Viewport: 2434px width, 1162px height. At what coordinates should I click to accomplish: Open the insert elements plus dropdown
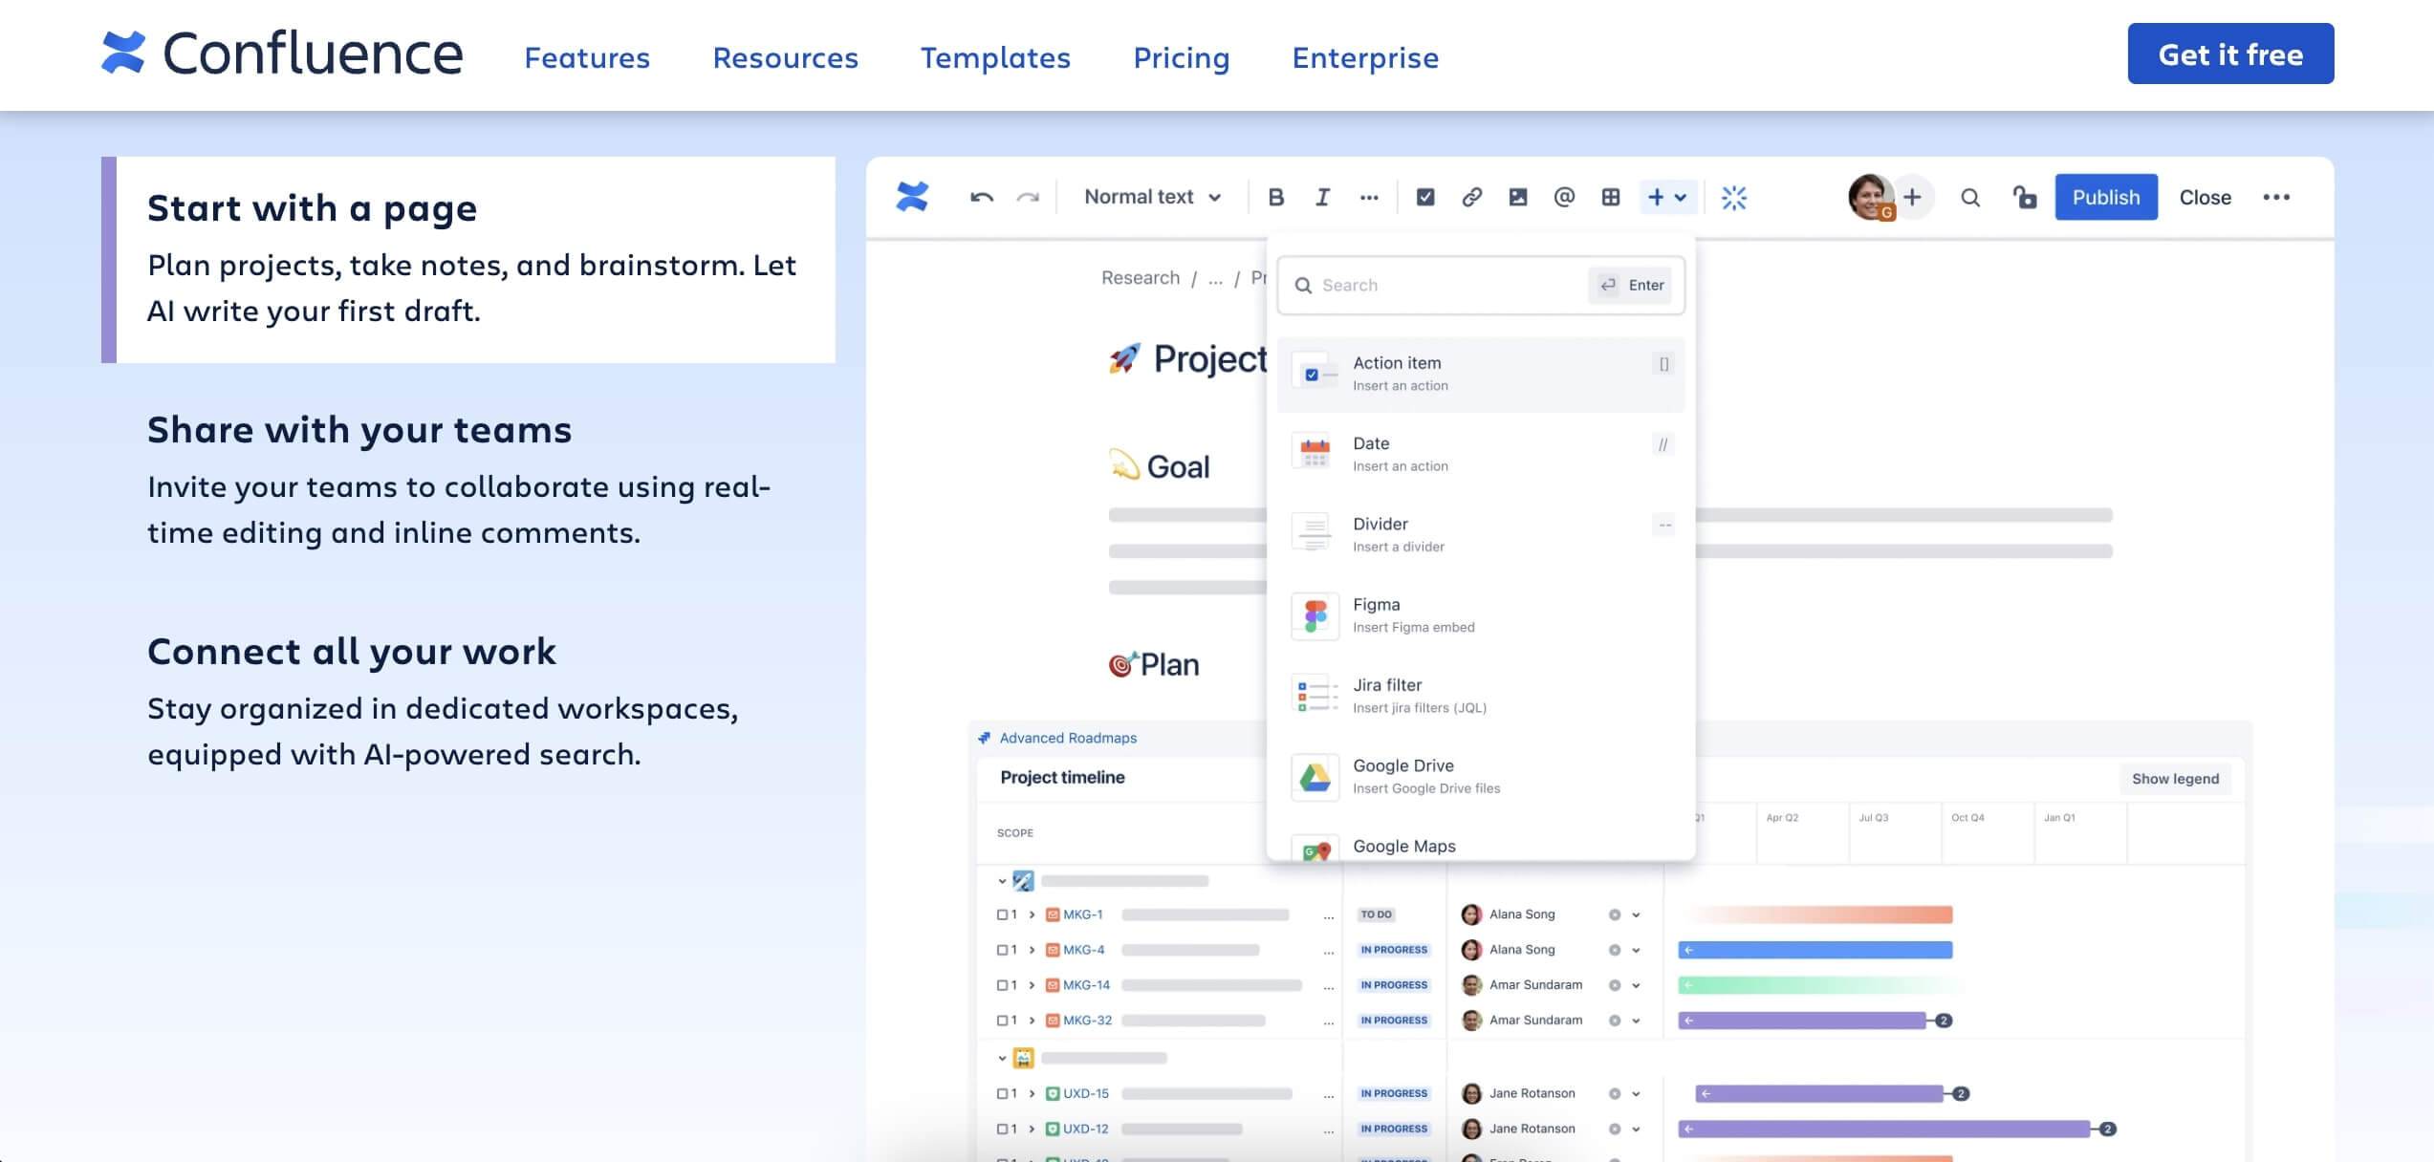(x=1668, y=197)
